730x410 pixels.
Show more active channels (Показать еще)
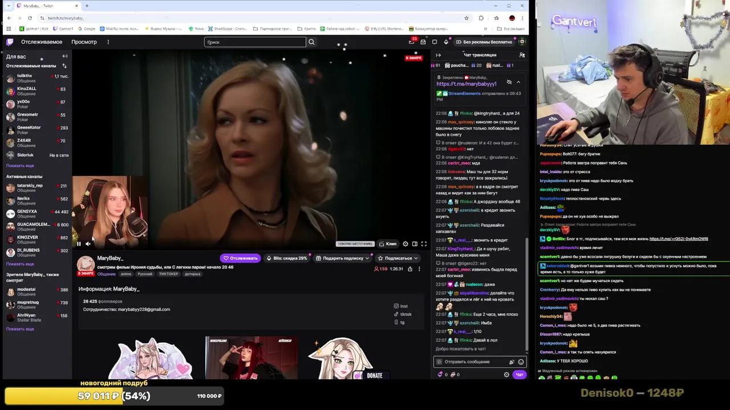pyautogui.click(x=20, y=264)
